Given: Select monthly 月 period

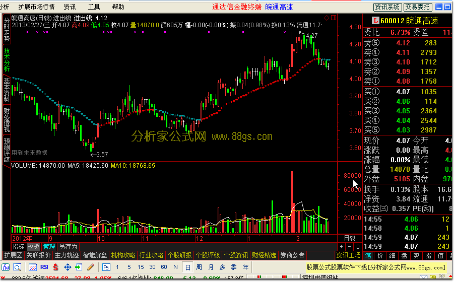Looking at the screenshot, I should (211, 267).
